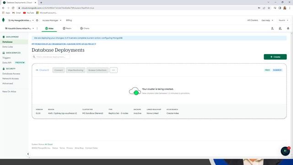The height and width of the screenshot is (165, 293).
Task: Click the FREE tier badge
Action: pyautogui.click(x=267, y=70)
